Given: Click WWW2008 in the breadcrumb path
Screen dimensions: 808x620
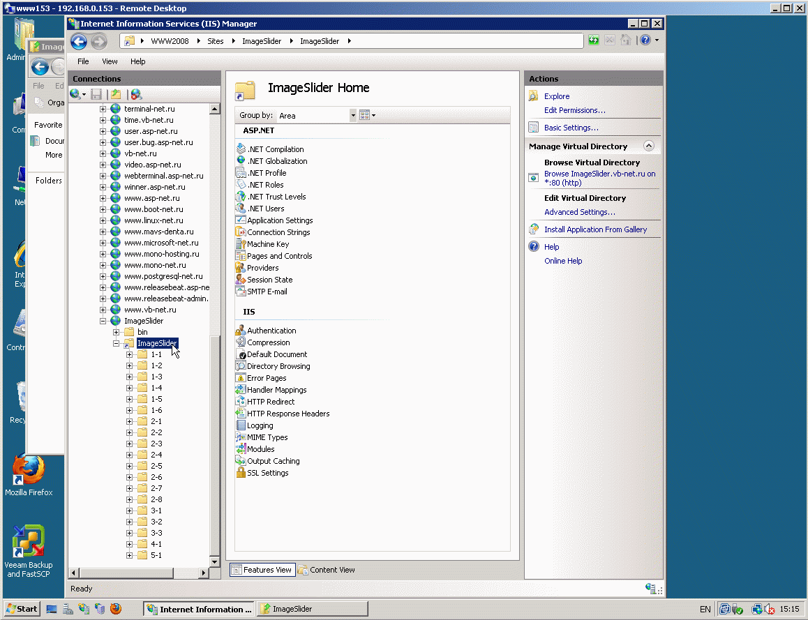Looking at the screenshot, I should click(170, 41).
